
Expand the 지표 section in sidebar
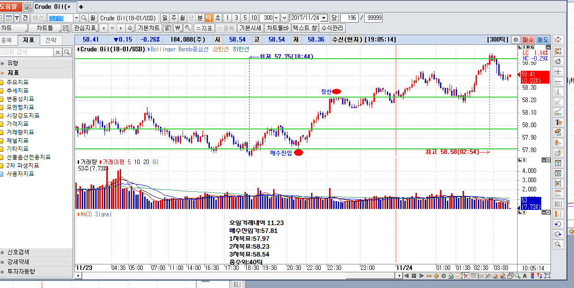[36, 73]
